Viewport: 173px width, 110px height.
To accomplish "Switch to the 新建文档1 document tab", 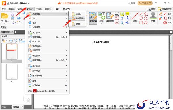I will (x=7, y=32).
